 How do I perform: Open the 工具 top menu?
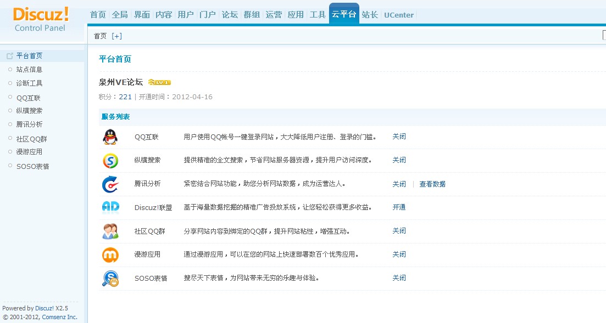tap(318, 15)
